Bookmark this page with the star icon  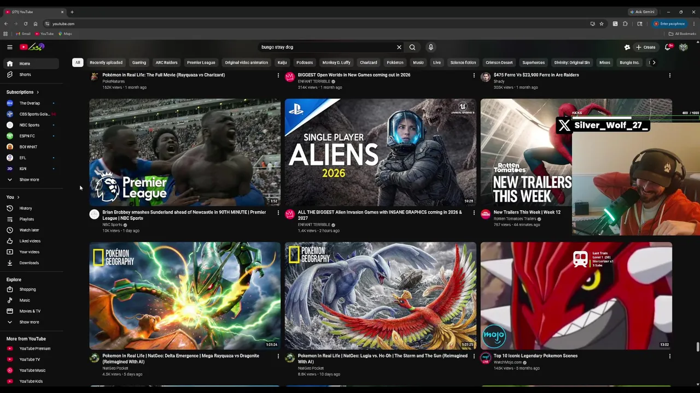point(602,23)
